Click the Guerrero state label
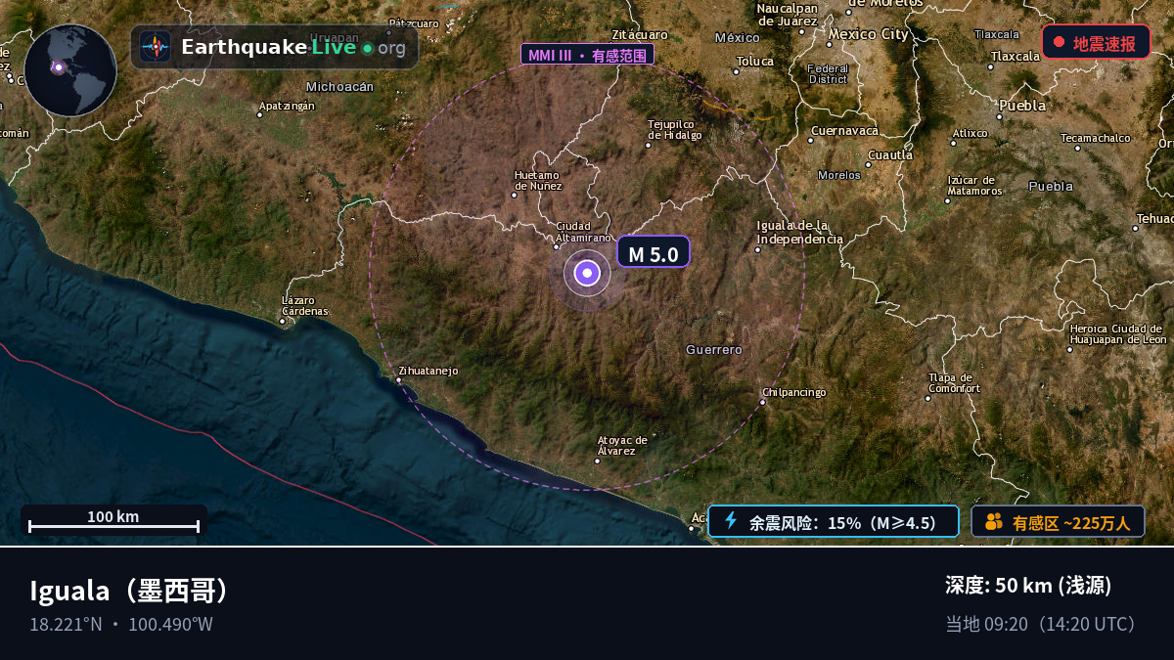This screenshot has height=660, width=1174. (714, 349)
